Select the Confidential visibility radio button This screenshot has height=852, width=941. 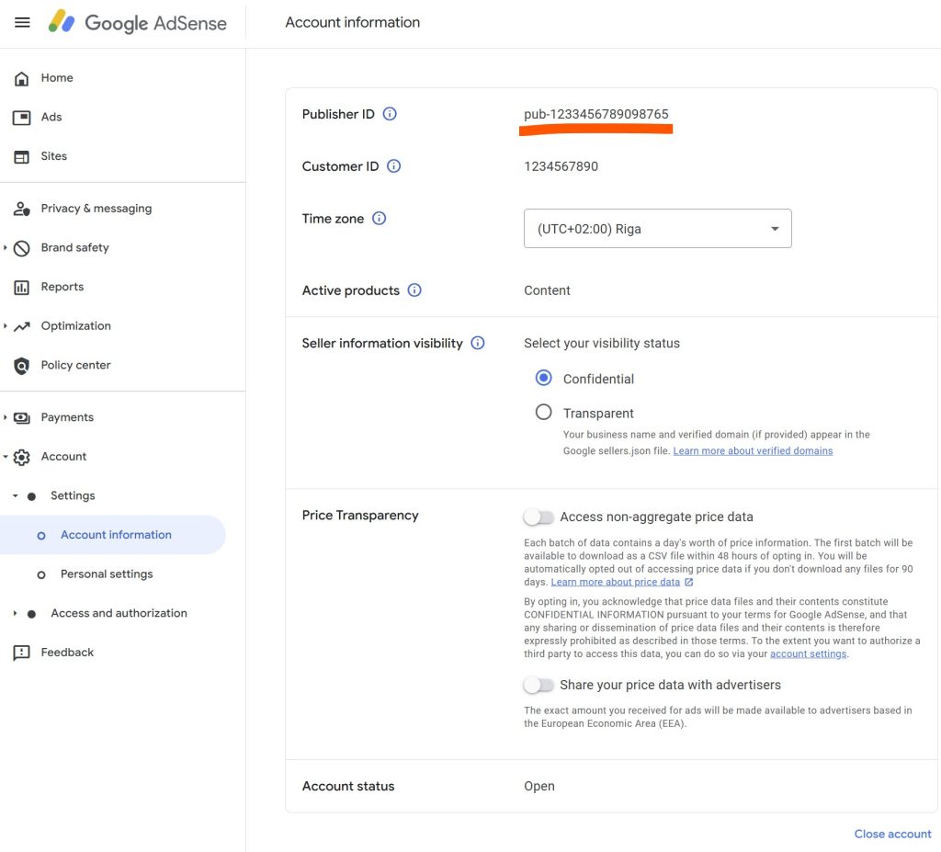[x=544, y=379]
